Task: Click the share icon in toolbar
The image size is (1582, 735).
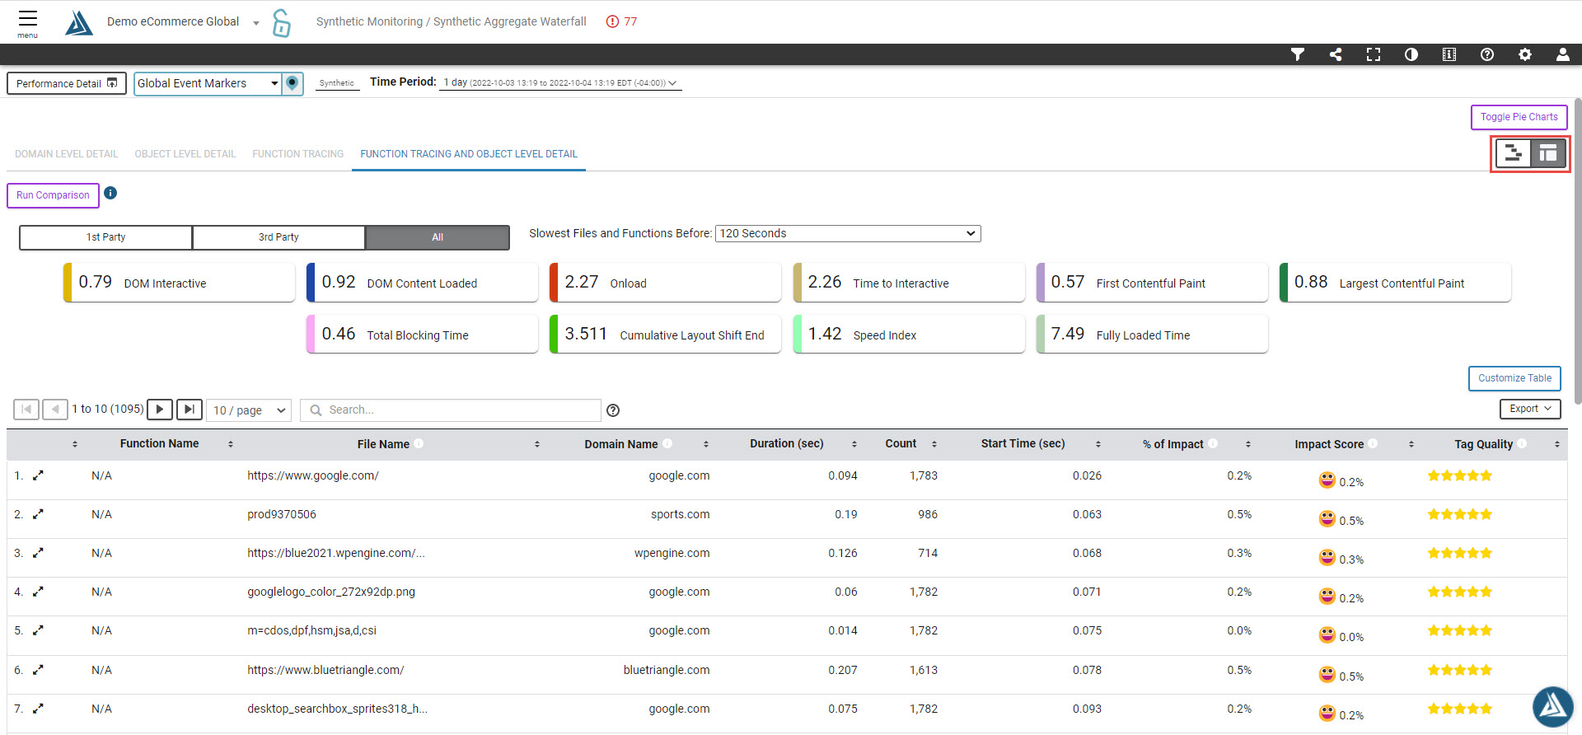Action: point(1336,54)
